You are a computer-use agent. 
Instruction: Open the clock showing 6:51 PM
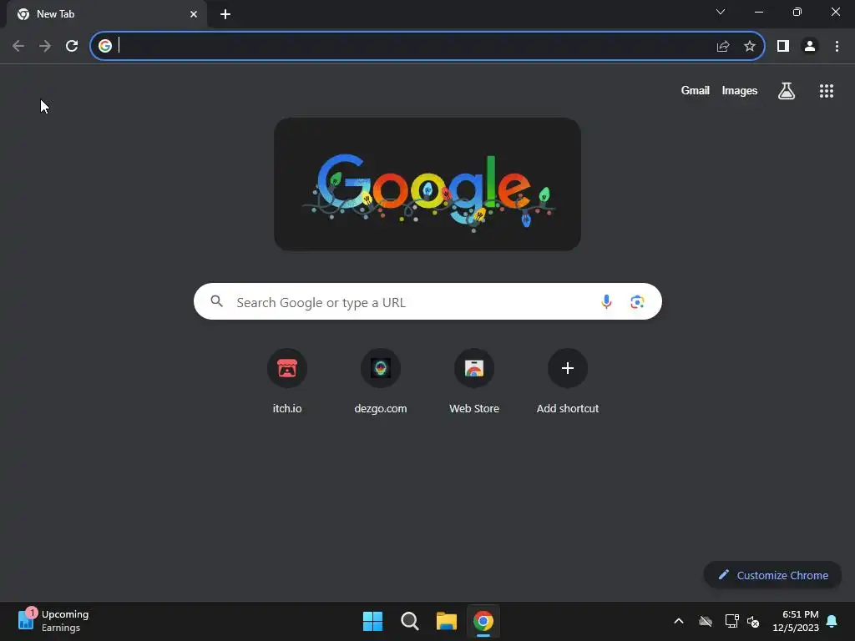pos(796,621)
